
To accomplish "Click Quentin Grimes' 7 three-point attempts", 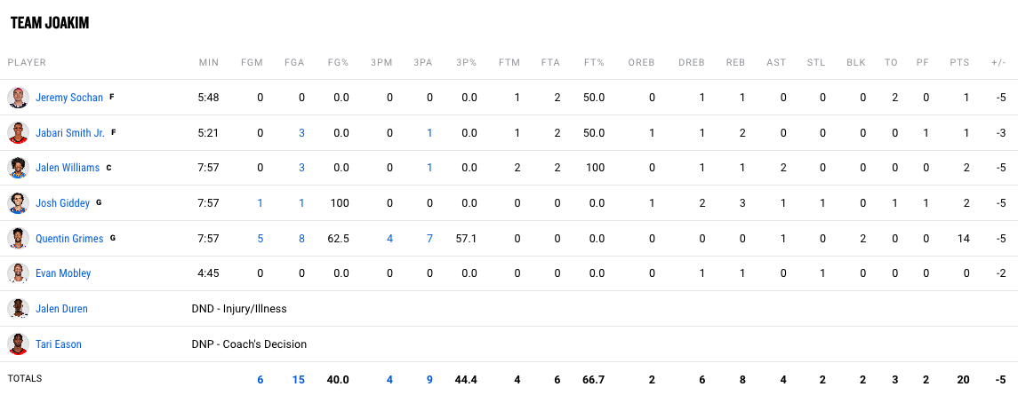I will tap(429, 239).
